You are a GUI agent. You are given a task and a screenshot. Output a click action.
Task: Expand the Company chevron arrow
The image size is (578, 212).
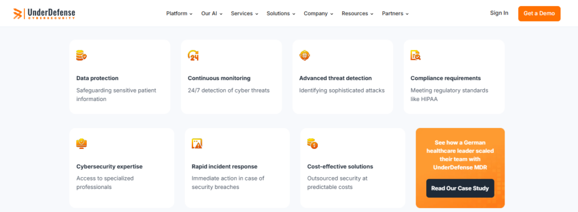coord(332,14)
